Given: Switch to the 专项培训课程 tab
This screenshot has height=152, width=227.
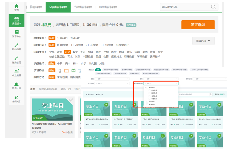Looking at the screenshot, I should tap(83, 7).
